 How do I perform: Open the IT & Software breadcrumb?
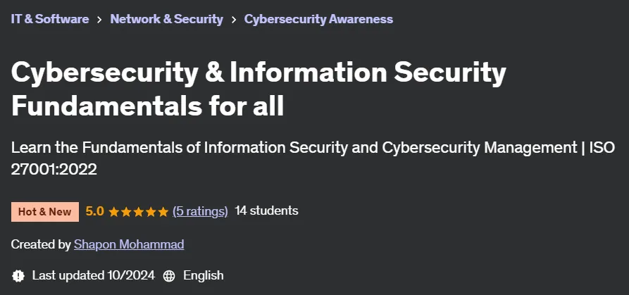coord(50,19)
